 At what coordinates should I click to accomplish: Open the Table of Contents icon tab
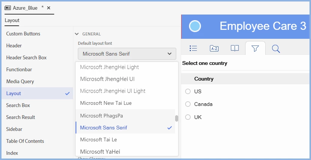[x=193, y=48]
